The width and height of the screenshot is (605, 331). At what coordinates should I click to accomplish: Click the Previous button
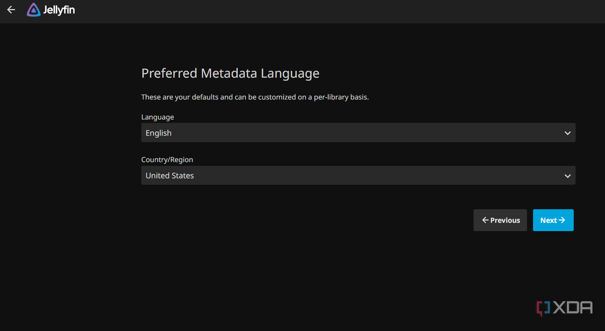click(x=500, y=220)
